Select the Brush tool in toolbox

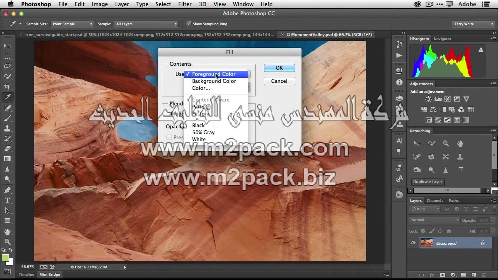click(x=7, y=118)
